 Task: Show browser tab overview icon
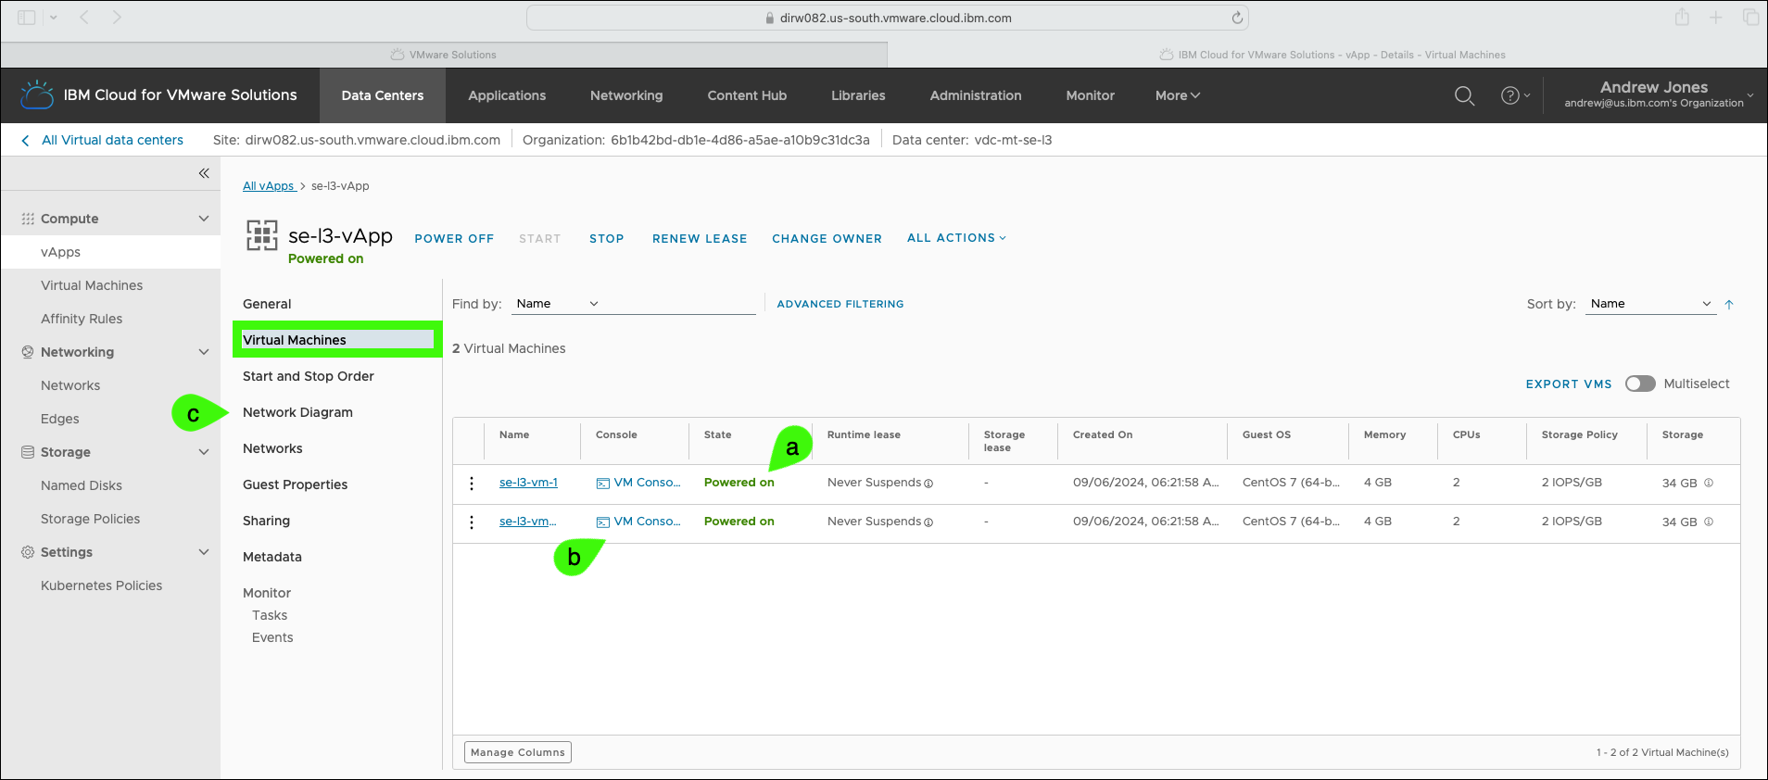coord(1750,18)
